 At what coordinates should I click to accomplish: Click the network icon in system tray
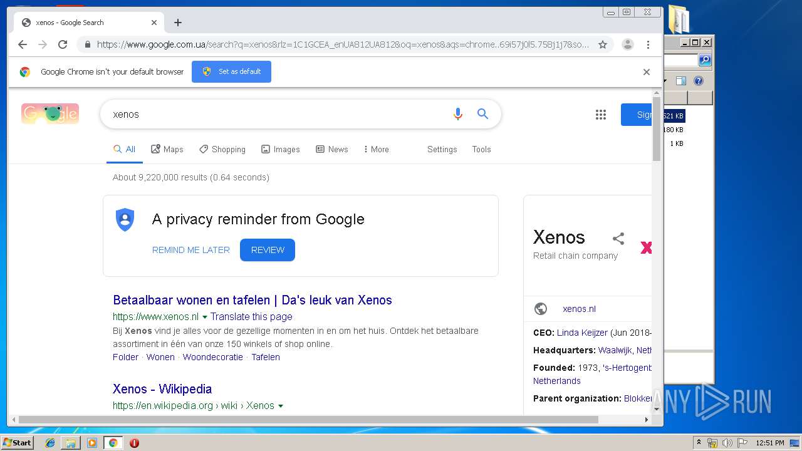pyautogui.click(x=712, y=443)
